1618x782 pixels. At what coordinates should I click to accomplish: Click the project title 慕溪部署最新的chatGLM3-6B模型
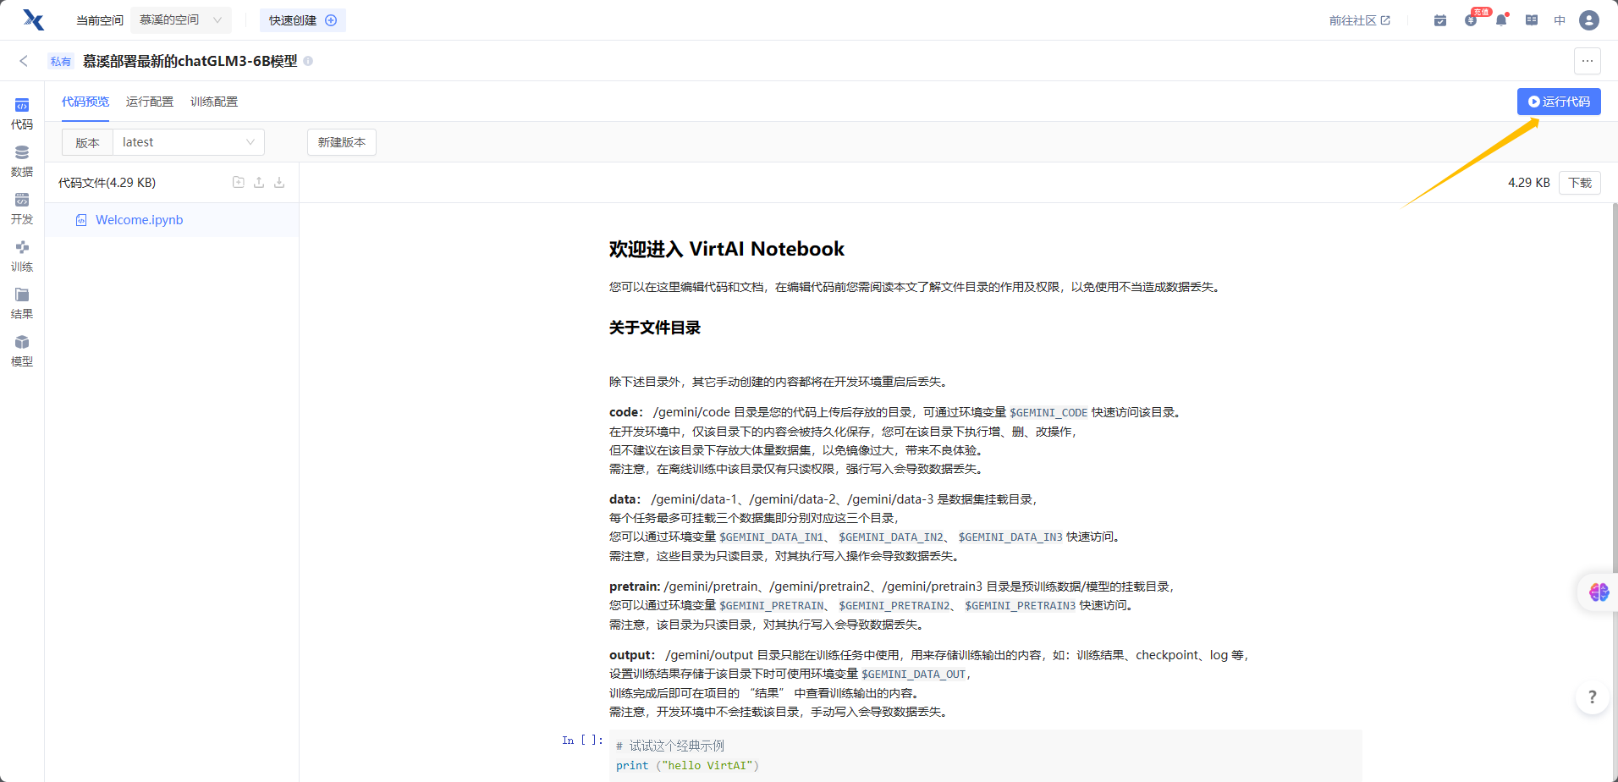[x=190, y=61]
